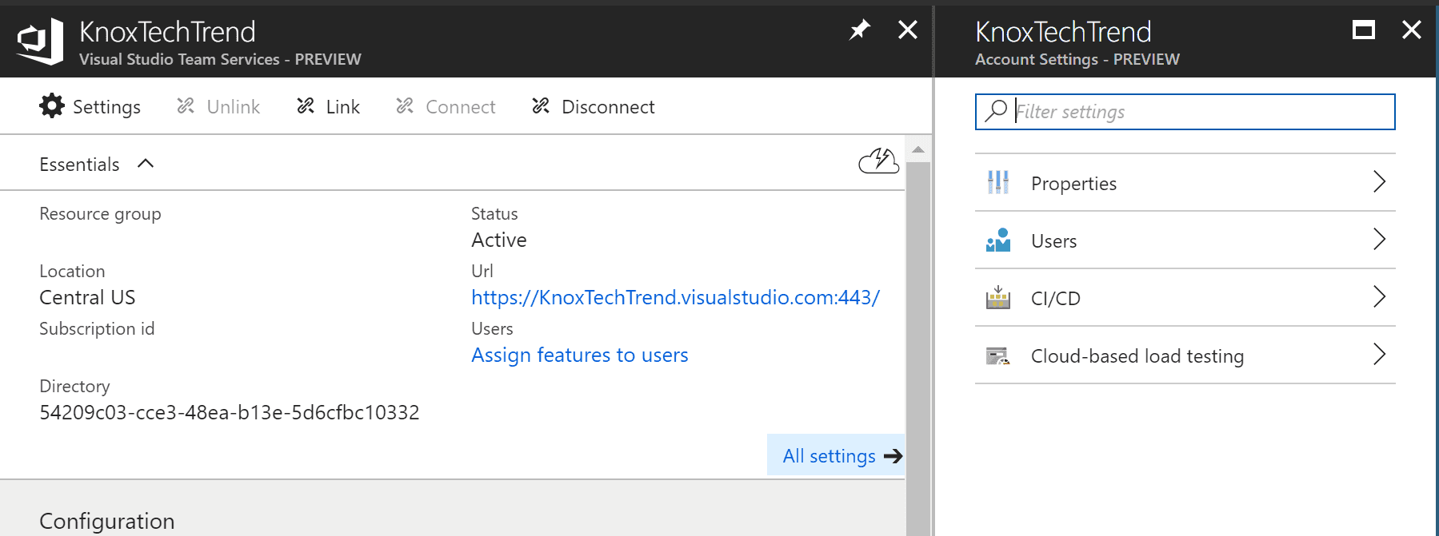Click Assign features to users link
The height and width of the screenshot is (536, 1439).
click(580, 355)
